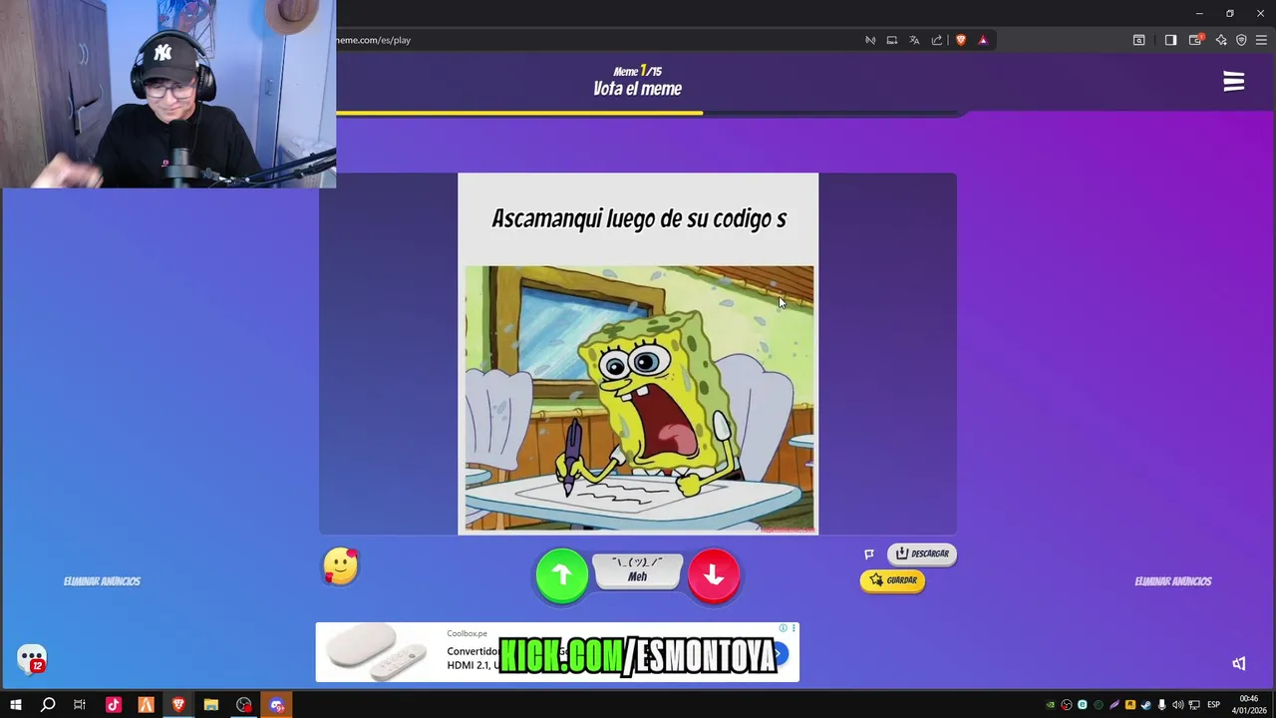The image size is (1276, 718).
Task: Downvote the meme with red arrow
Action: (714, 574)
